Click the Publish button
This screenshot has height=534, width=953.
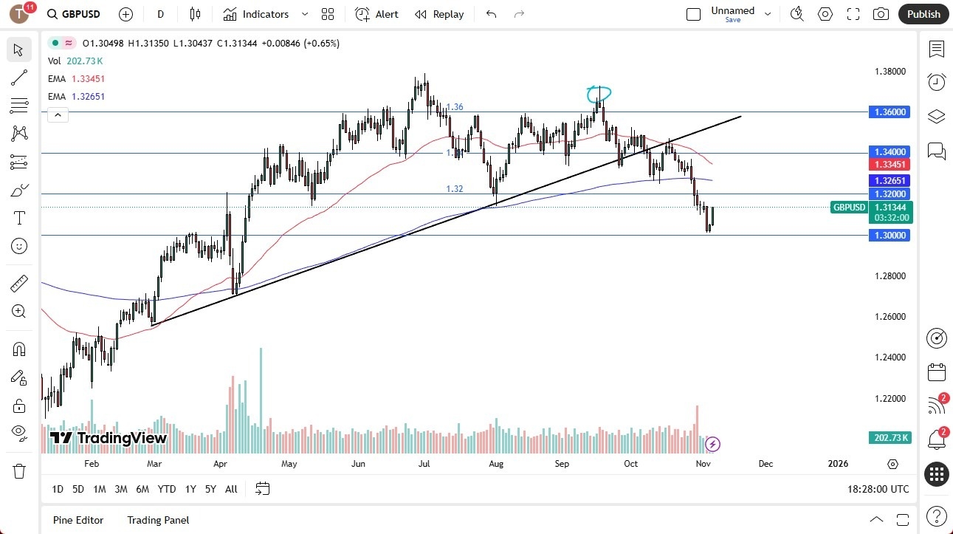(923, 14)
